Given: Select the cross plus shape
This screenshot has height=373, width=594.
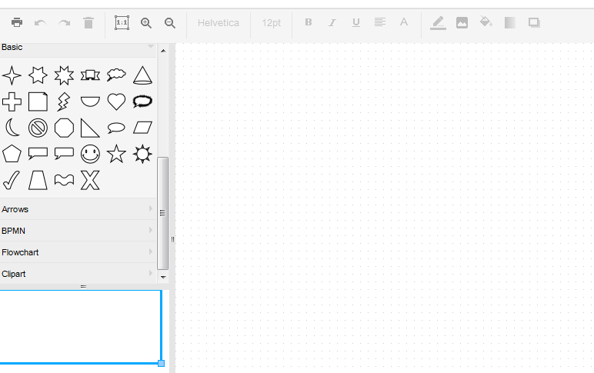Looking at the screenshot, I should [12, 102].
